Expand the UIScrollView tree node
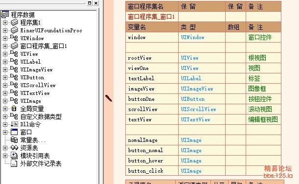The image size is (299, 184). 5,85
